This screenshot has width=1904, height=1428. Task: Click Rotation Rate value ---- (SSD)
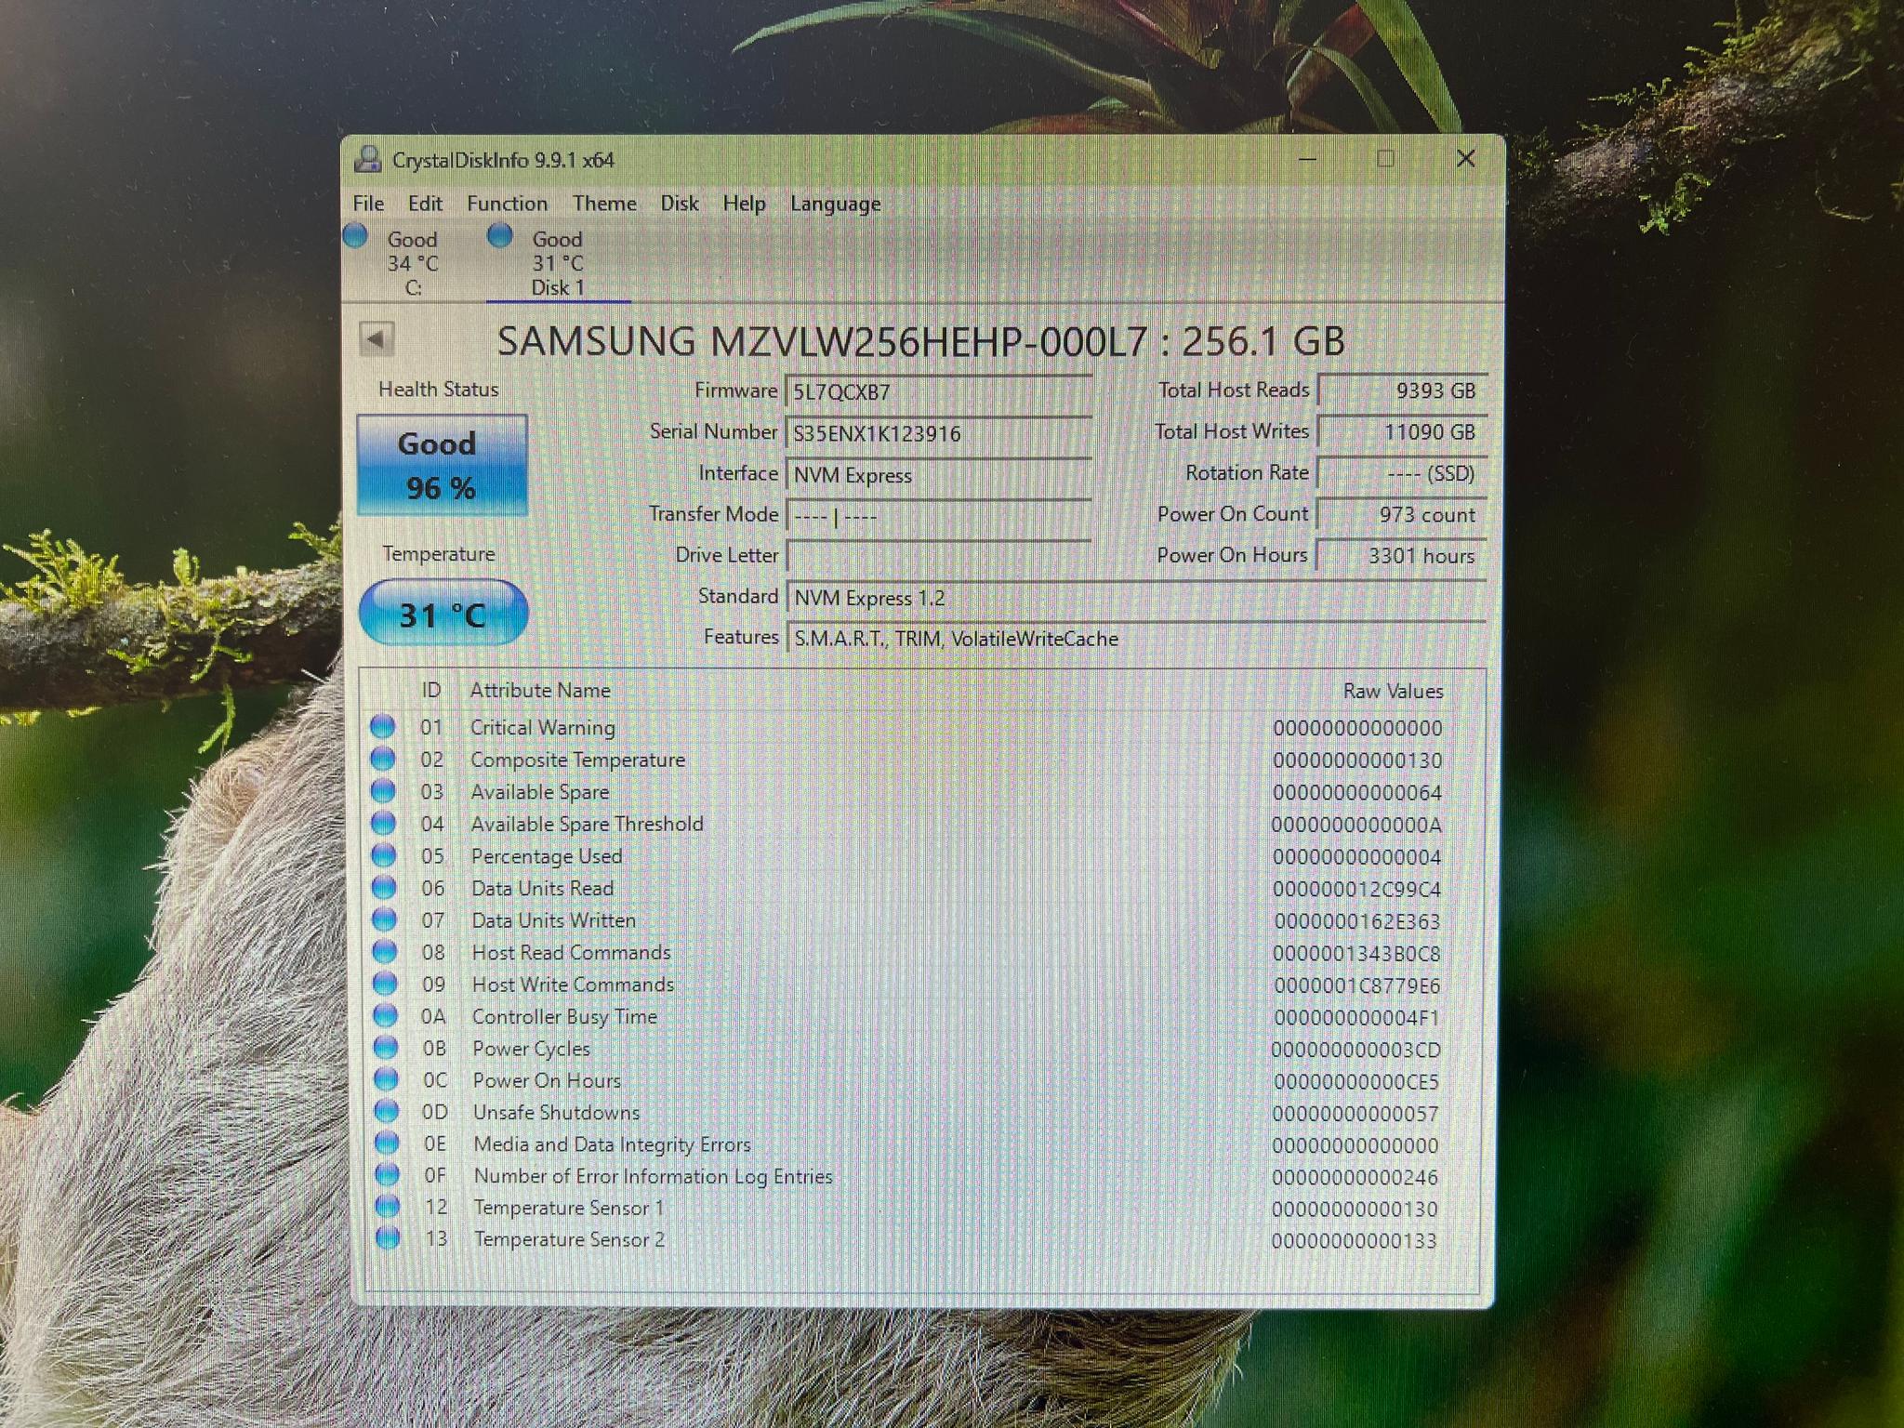coord(1403,473)
